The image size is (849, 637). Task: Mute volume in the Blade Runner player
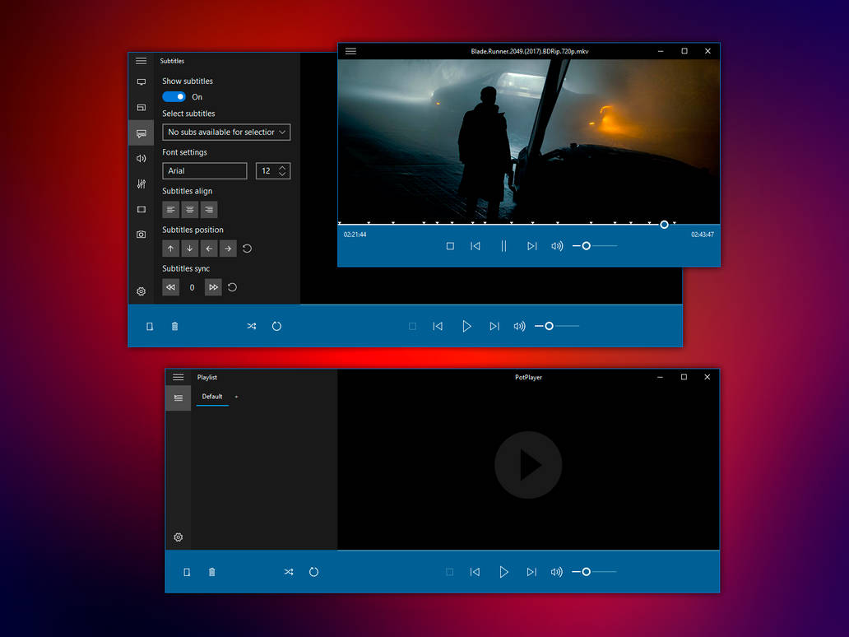[x=557, y=246]
